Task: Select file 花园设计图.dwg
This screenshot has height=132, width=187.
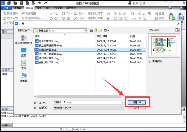Action: click(90, 50)
